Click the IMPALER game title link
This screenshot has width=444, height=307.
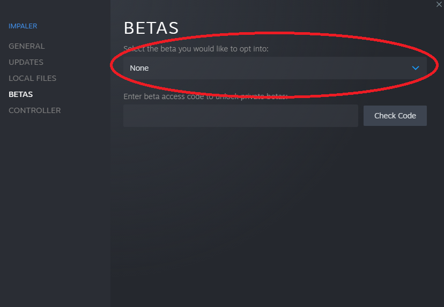23,26
